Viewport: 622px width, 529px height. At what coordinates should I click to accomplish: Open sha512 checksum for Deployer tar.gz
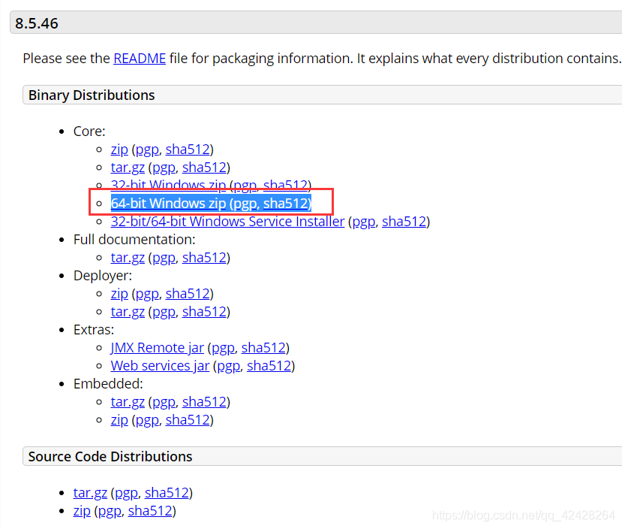[204, 312]
